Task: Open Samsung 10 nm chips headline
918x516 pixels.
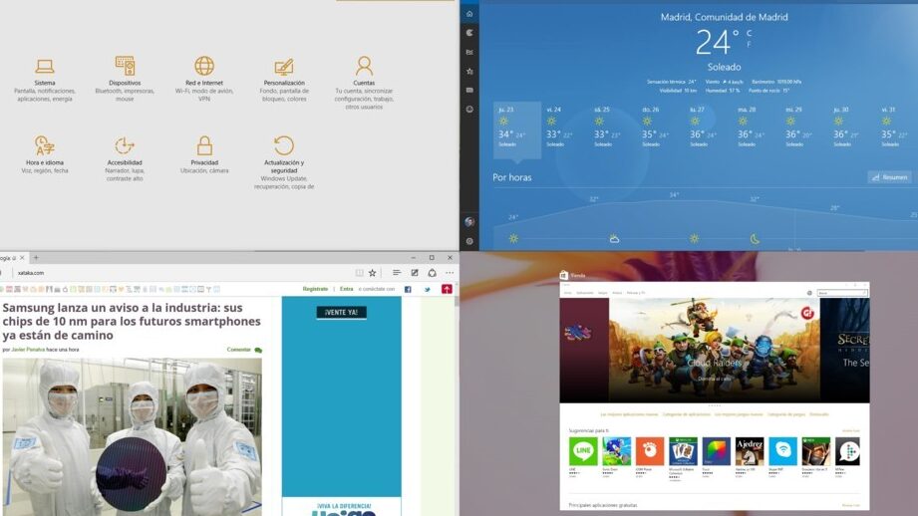Action: click(132, 321)
